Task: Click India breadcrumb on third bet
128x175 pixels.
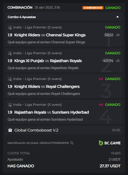Action: click(17, 79)
